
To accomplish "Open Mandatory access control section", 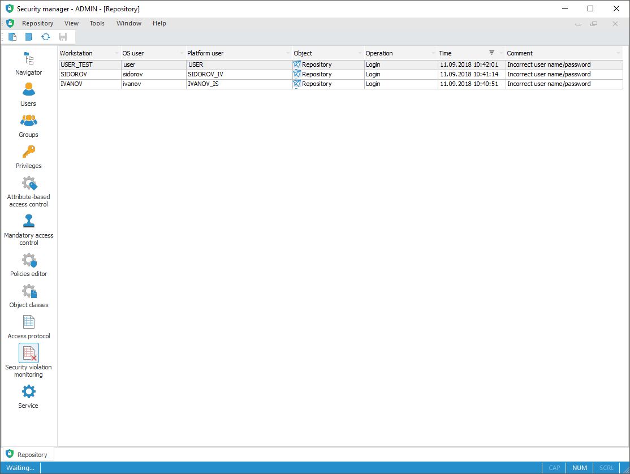I will 28,230.
